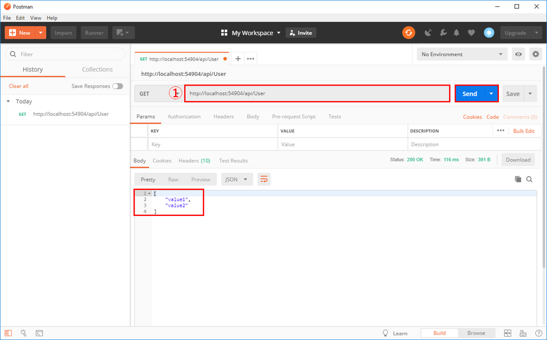This screenshot has height=340, width=547.
Task: Open the File menu
Action: click(x=6, y=18)
